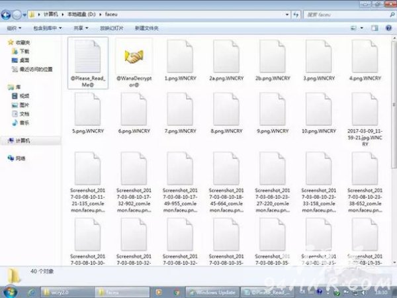Toggle the preview pane button
The height and width of the screenshot is (298, 397).
coord(375,28)
